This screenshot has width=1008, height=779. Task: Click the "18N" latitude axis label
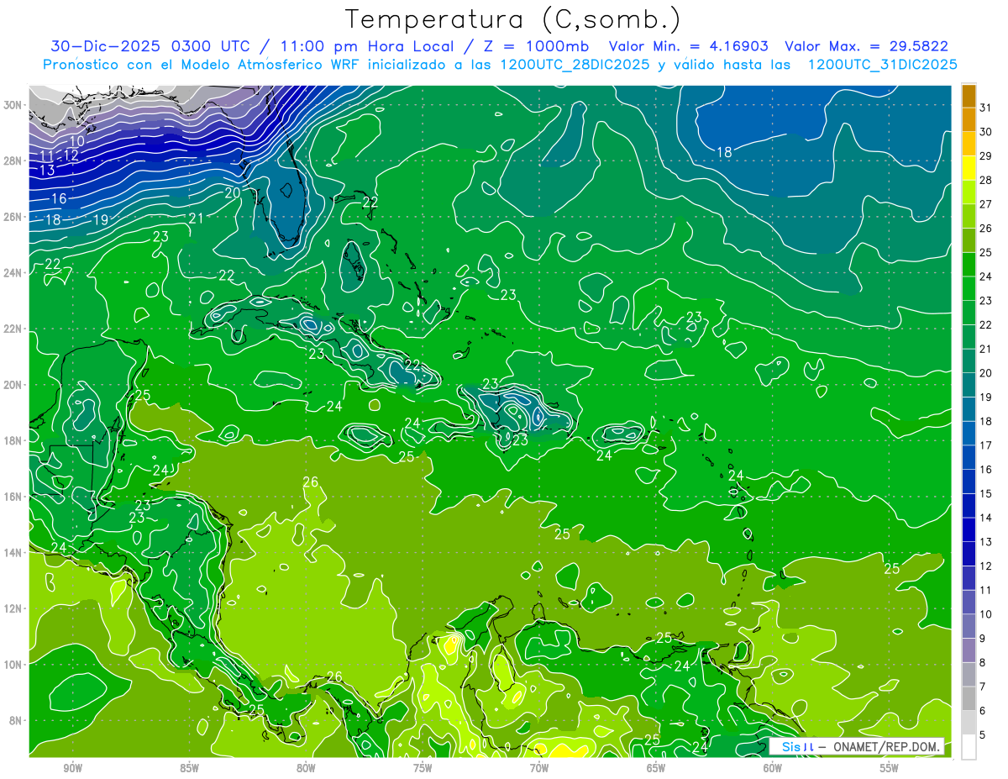[x=13, y=440]
